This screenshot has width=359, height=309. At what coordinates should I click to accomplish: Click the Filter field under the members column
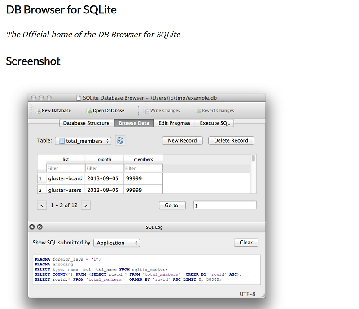click(143, 167)
